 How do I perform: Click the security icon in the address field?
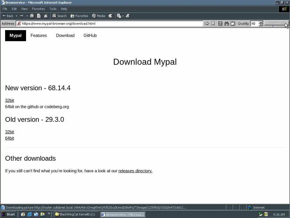pos(19,24)
